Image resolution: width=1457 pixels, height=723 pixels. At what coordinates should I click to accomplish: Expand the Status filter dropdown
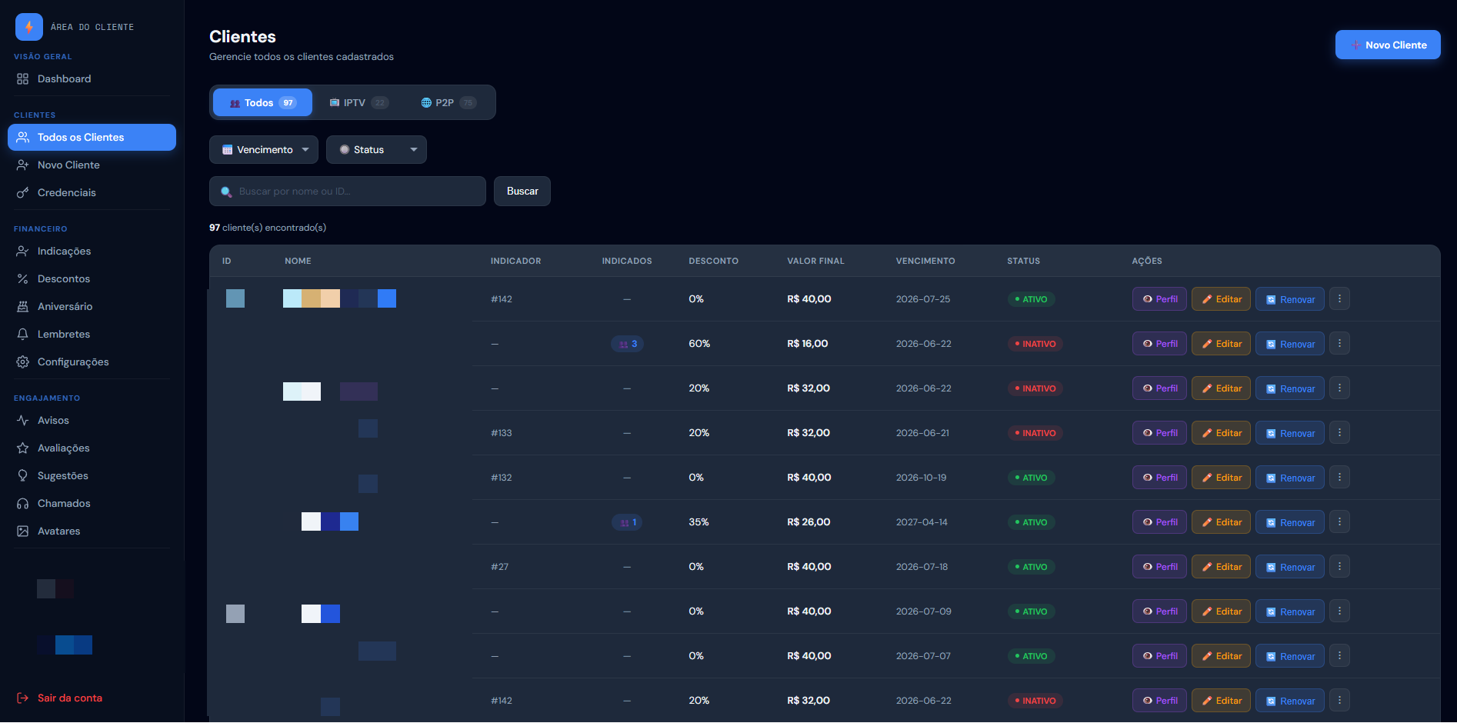tap(376, 150)
